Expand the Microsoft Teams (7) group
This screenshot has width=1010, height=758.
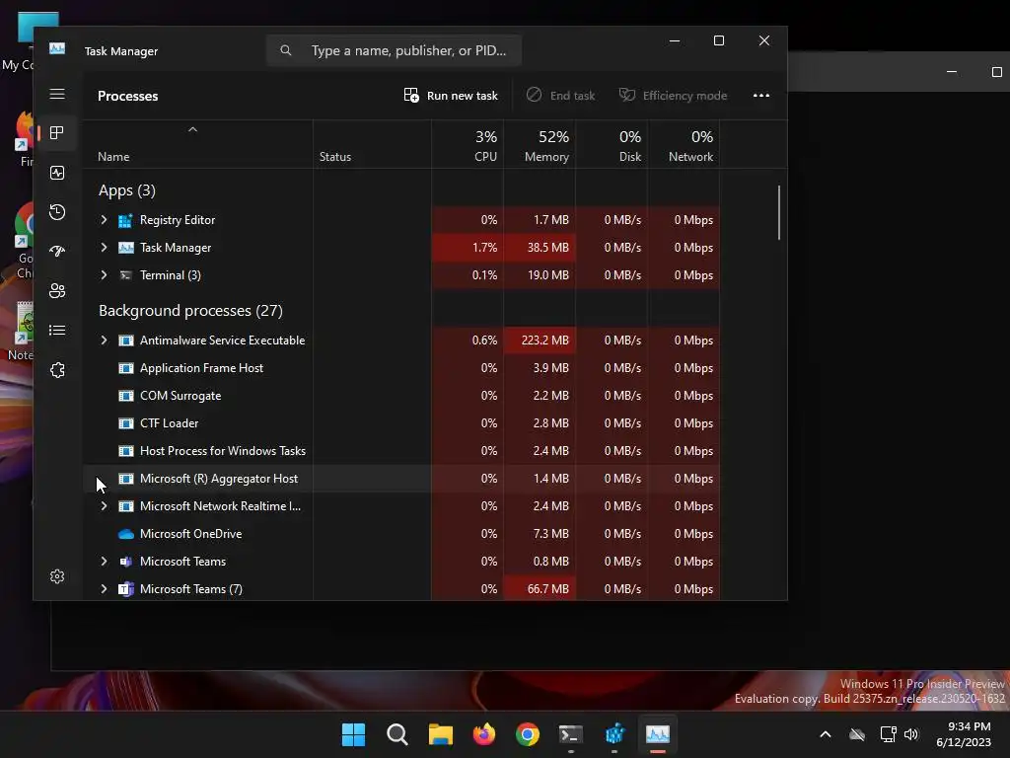(x=104, y=589)
